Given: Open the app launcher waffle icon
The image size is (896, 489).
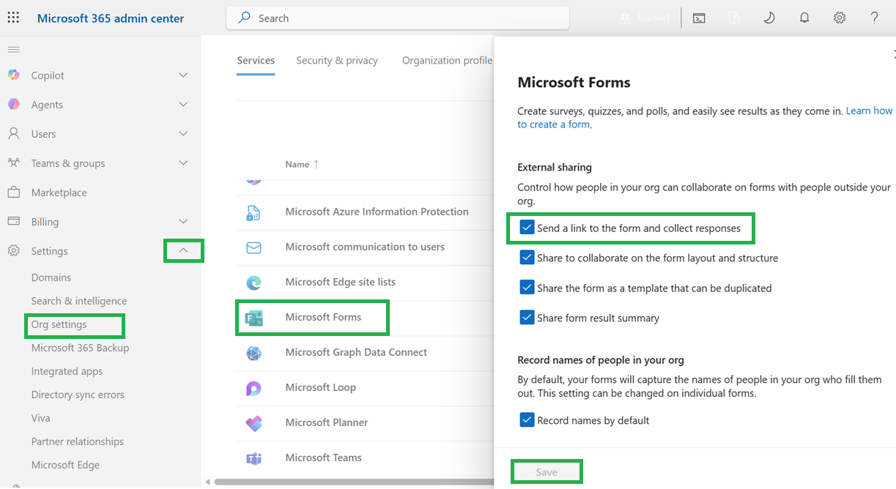Looking at the screenshot, I should tap(13, 18).
